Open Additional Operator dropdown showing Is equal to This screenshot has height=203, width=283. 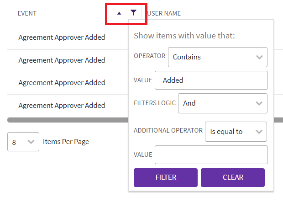[236, 132]
